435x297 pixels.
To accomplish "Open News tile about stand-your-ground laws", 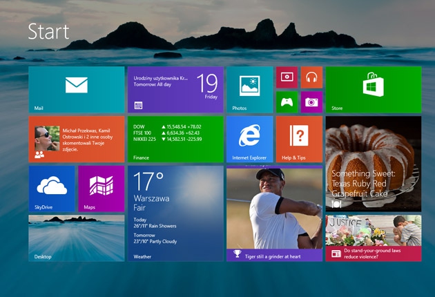I will point(374,238).
